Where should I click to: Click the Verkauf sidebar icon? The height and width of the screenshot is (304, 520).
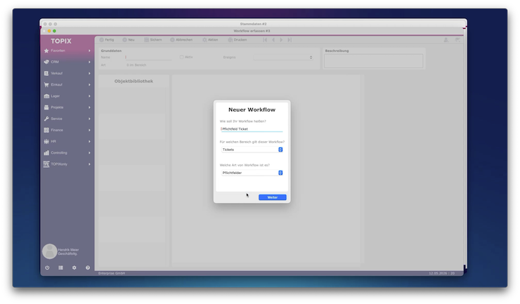46,73
